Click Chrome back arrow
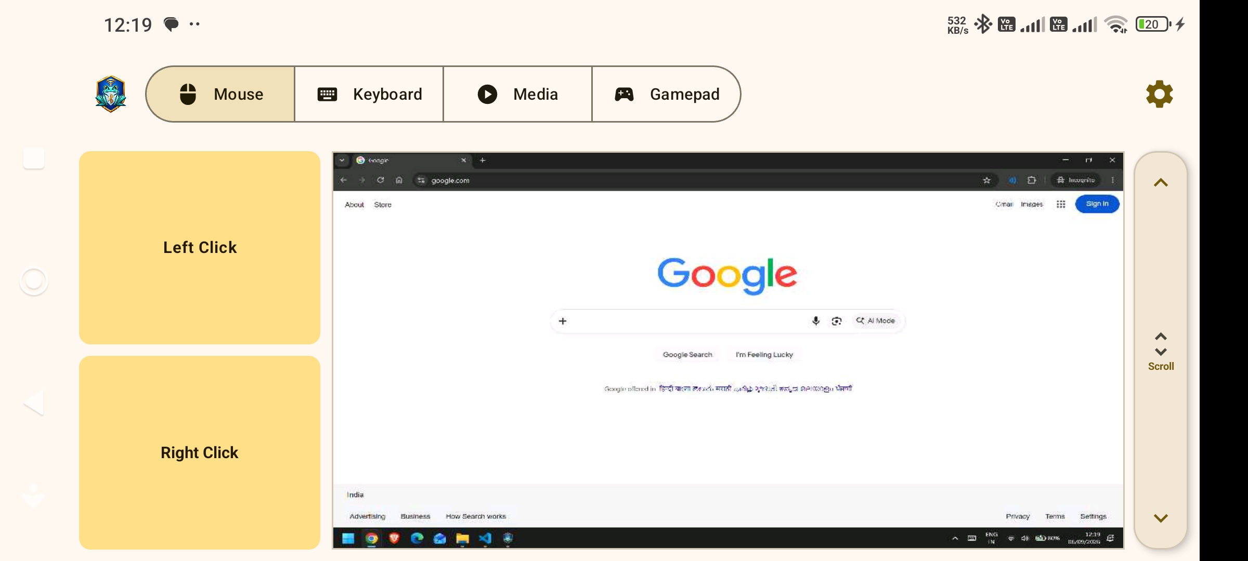The image size is (1248, 561). coord(343,180)
